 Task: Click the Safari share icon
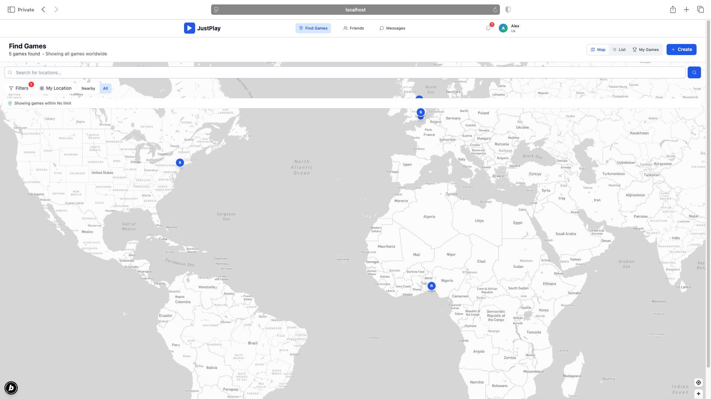point(673,10)
